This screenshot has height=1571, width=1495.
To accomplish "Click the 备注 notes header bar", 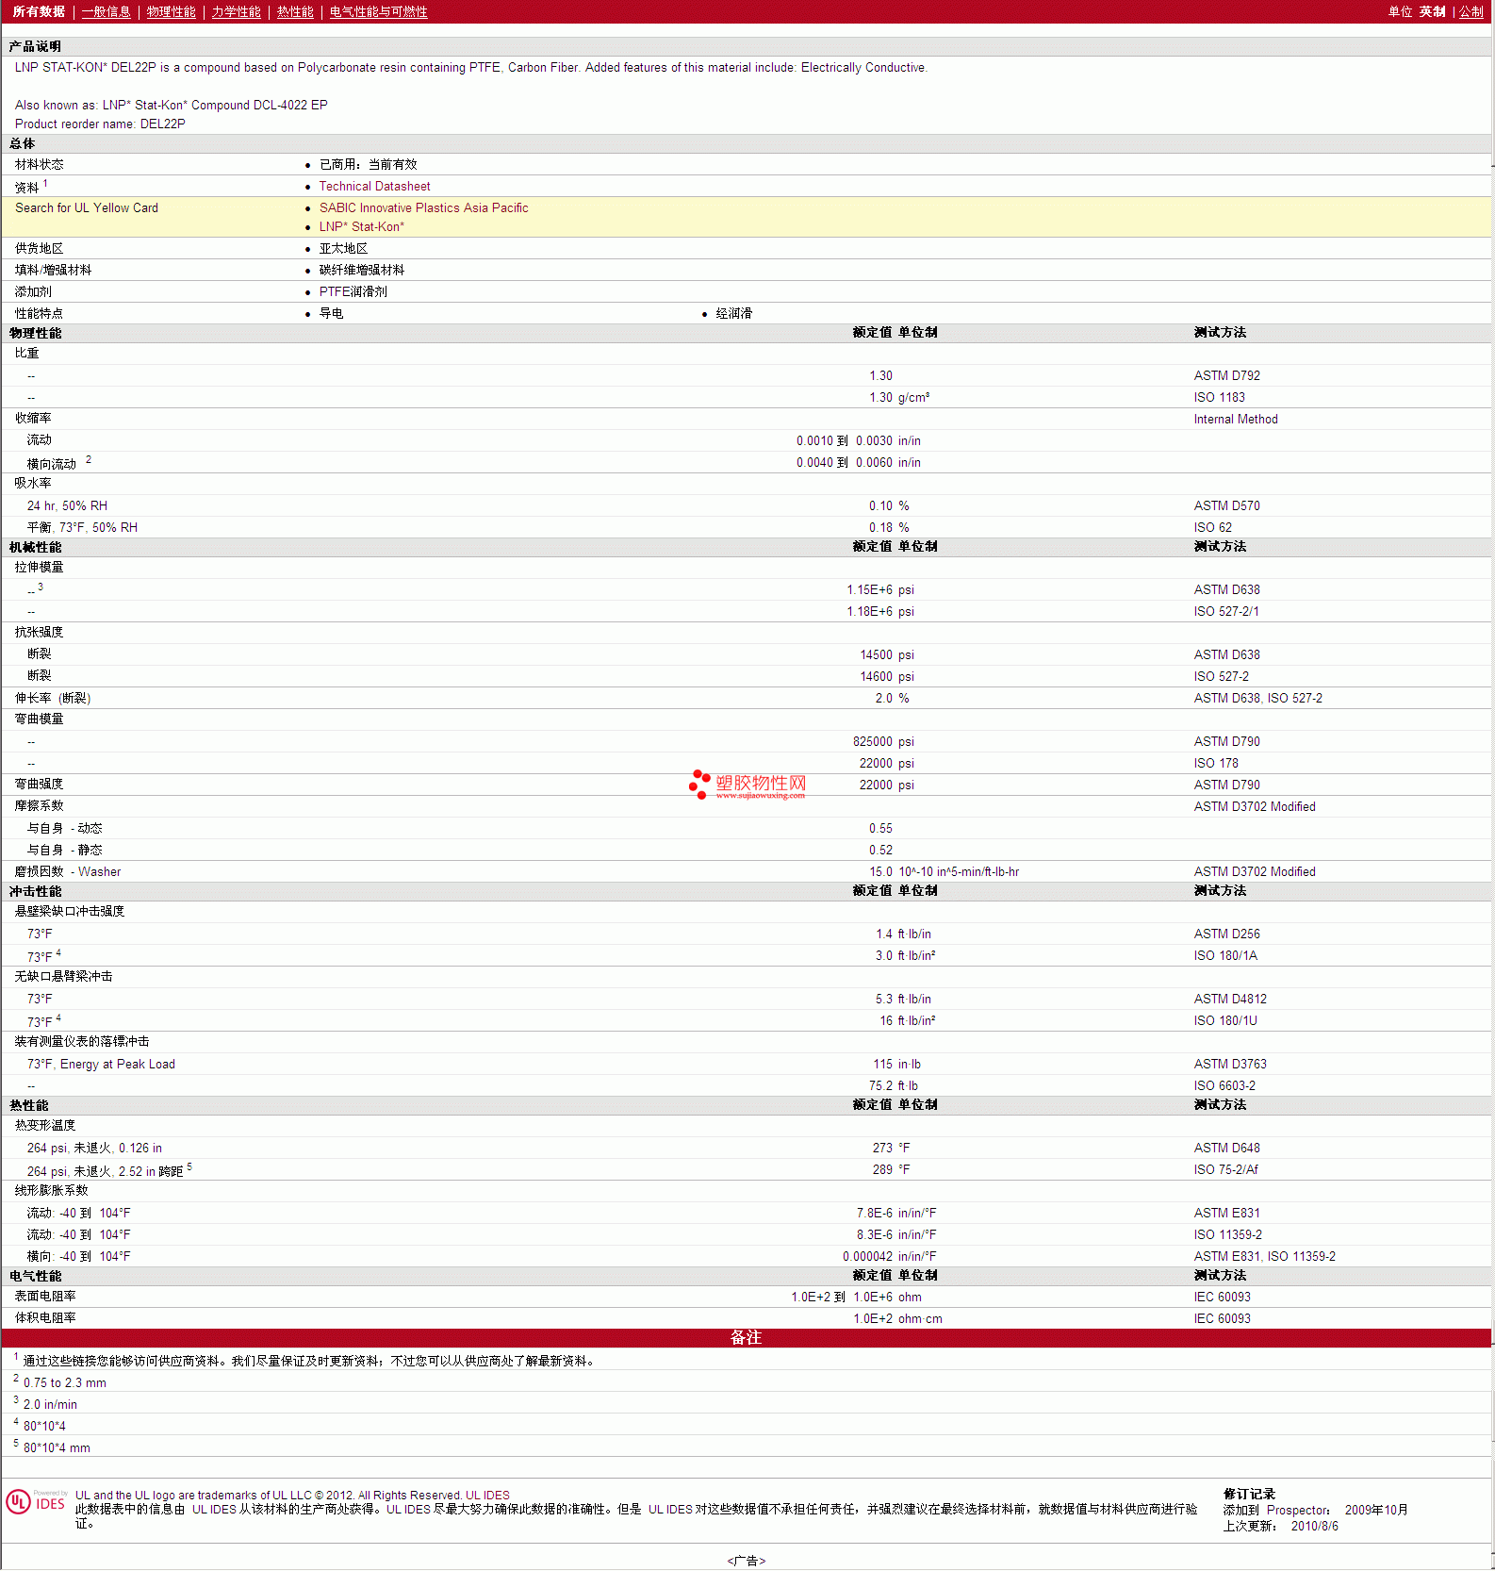I will coord(747,1338).
